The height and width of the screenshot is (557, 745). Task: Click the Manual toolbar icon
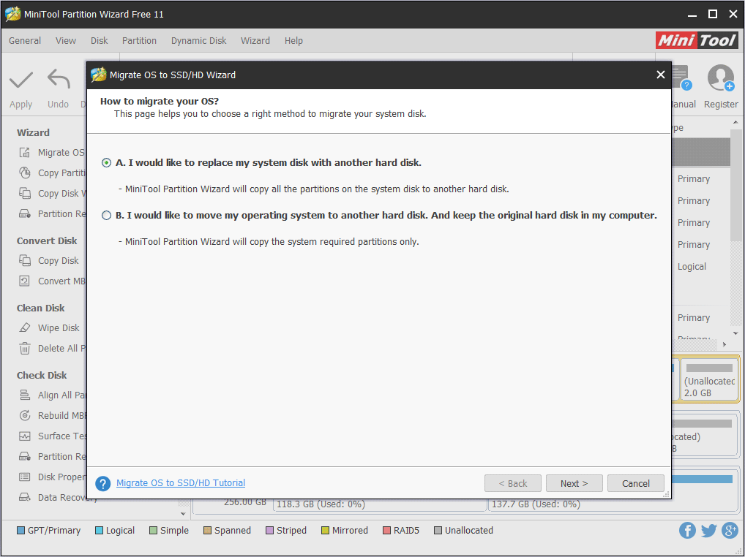pos(681,78)
